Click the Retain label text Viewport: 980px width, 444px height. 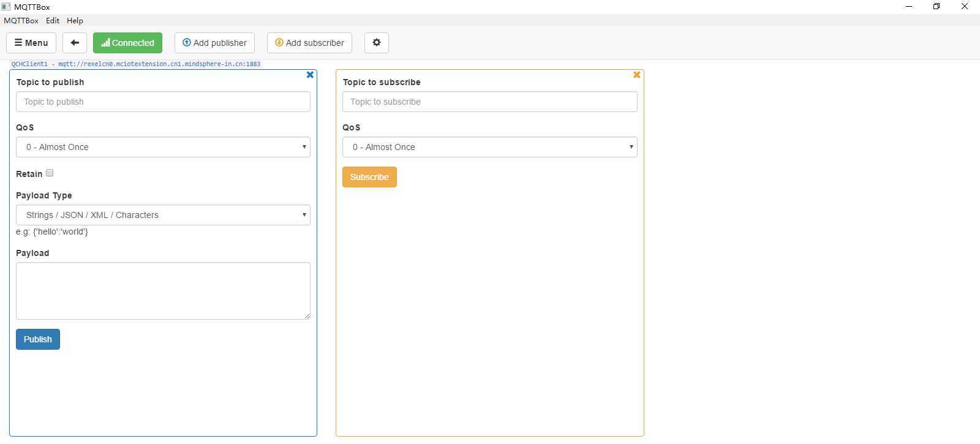pyautogui.click(x=29, y=174)
